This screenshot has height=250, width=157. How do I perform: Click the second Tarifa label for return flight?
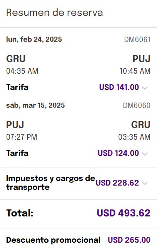click(17, 153)
